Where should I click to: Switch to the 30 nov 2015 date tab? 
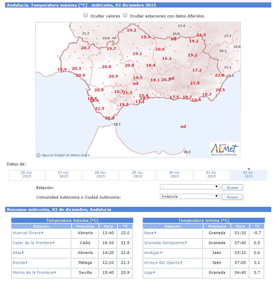click(x=174, y=175)
